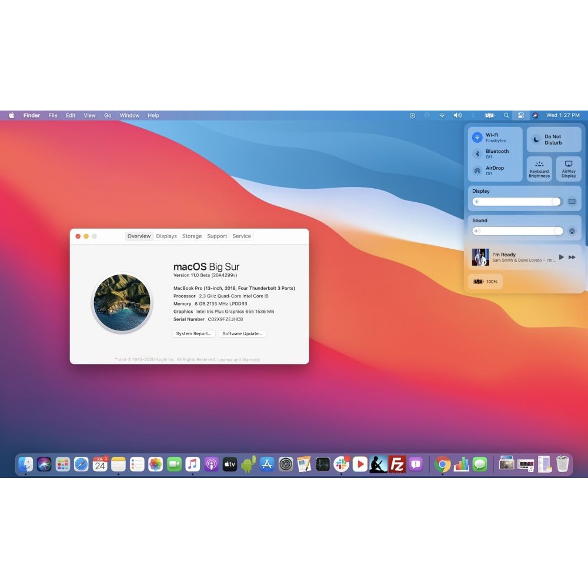Viewport: 588px width, 588px height.
Task: Switch to the Storage tab
Action: pos(192,236)
